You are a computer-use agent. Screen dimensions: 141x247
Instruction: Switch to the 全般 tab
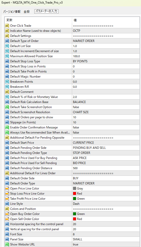click(x=27, y=11)
